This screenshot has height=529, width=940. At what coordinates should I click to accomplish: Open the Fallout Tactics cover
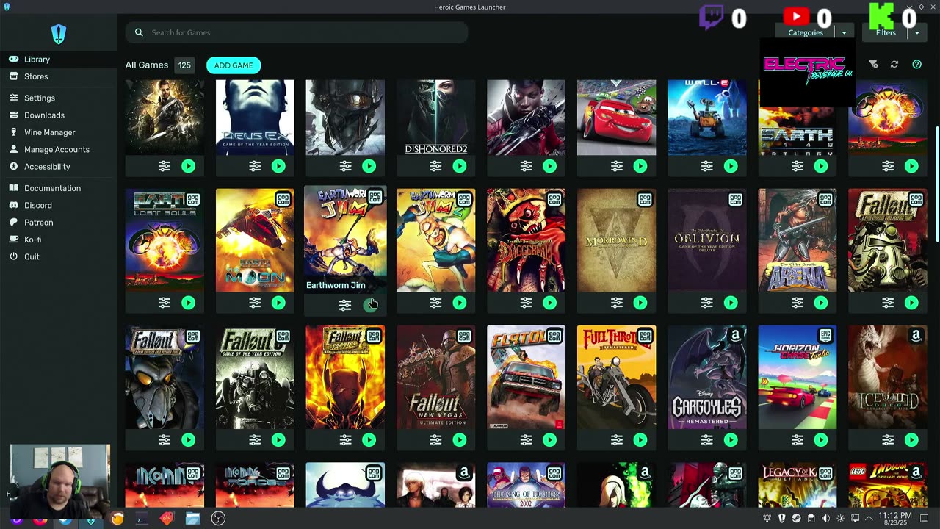[x=345, y=378]
